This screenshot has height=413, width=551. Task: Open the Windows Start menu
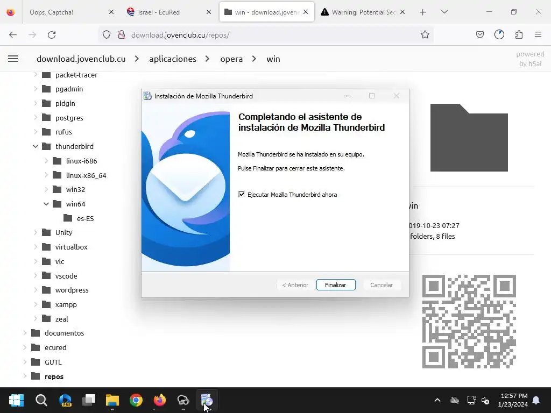click(x=16, y=400)
